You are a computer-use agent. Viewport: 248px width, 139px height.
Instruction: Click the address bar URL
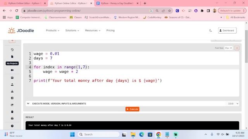pos(54,11)
